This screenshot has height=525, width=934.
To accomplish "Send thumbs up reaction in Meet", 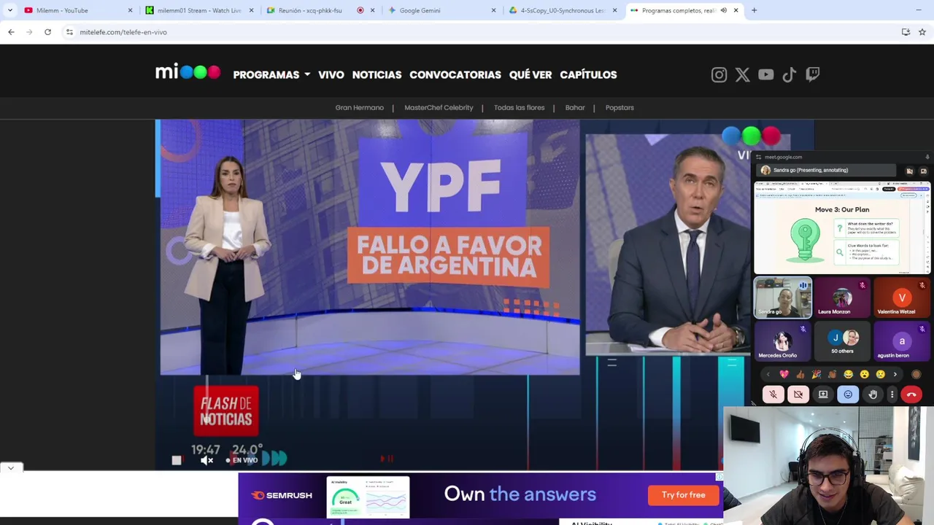I will click(x=800, y=375).
